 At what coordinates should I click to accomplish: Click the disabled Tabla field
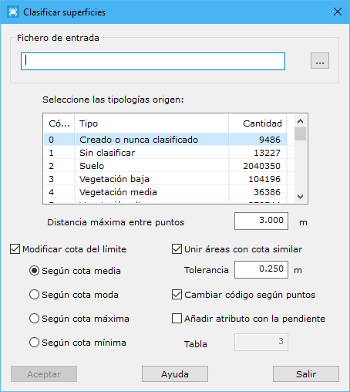click(x=261, y=342)
